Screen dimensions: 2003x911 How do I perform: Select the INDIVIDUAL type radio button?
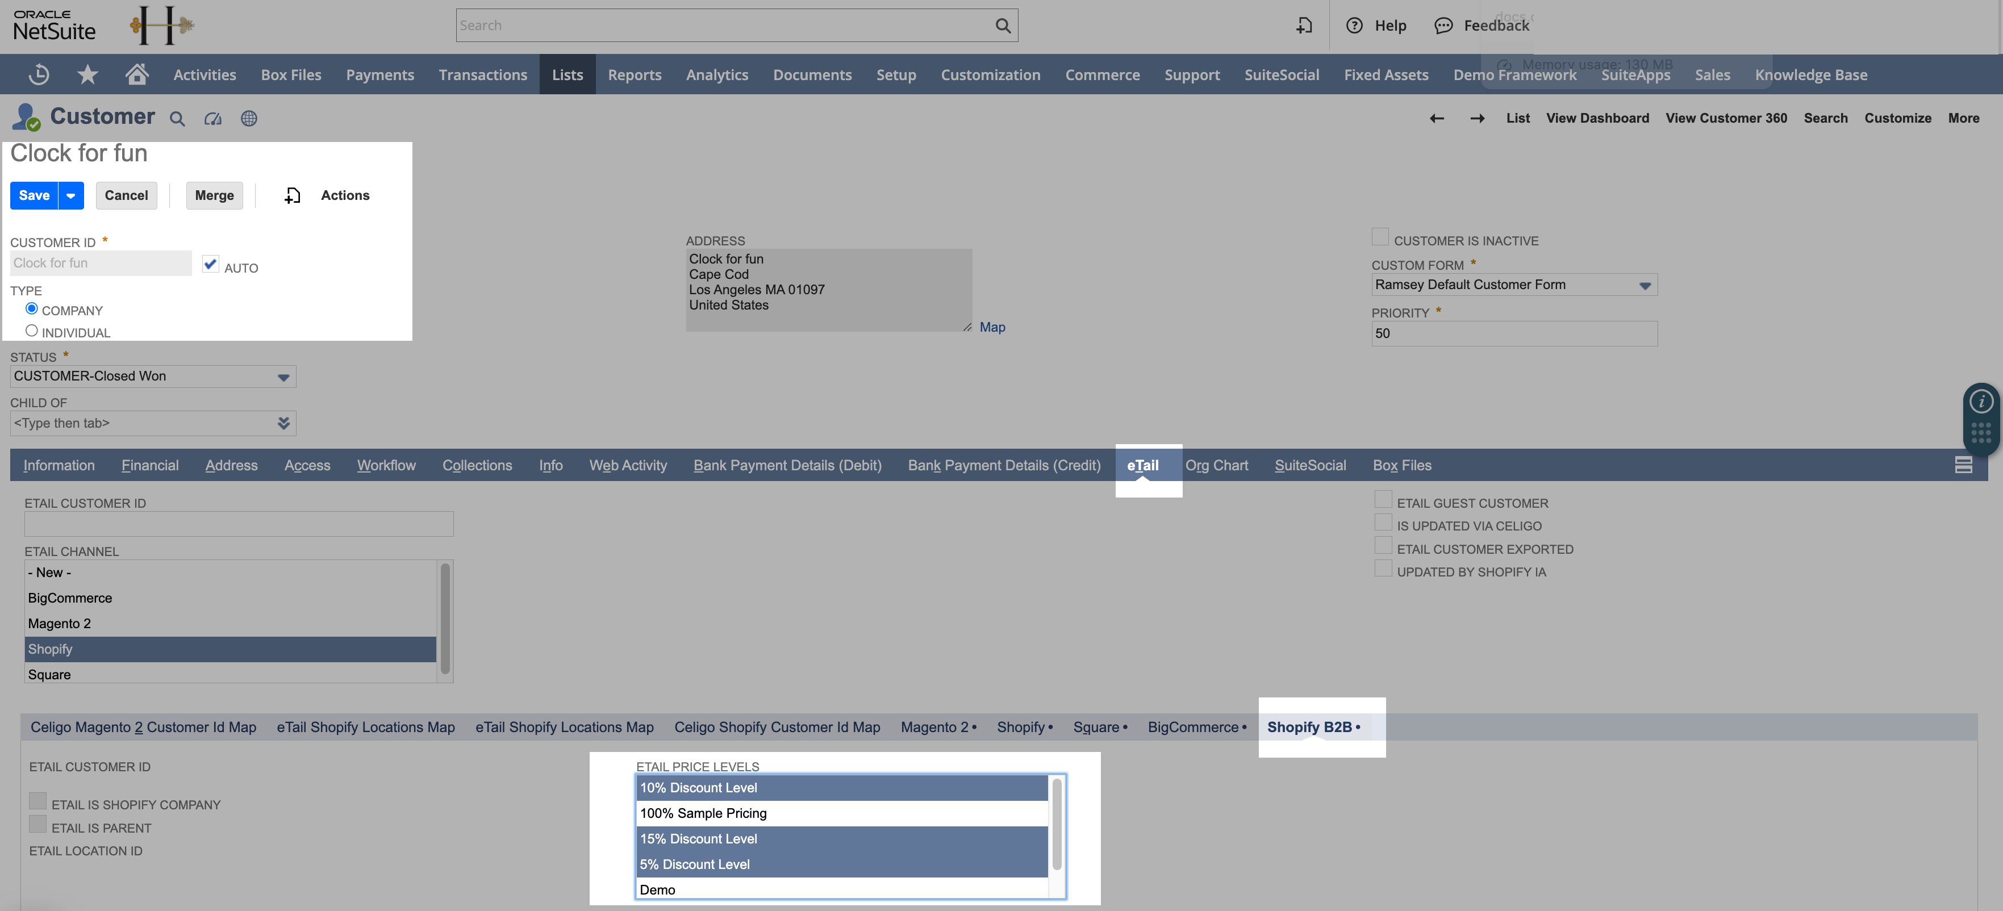pos(32,331)
